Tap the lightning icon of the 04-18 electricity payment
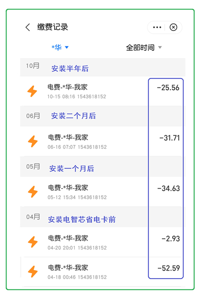203x301 pixels. [33, 272]
